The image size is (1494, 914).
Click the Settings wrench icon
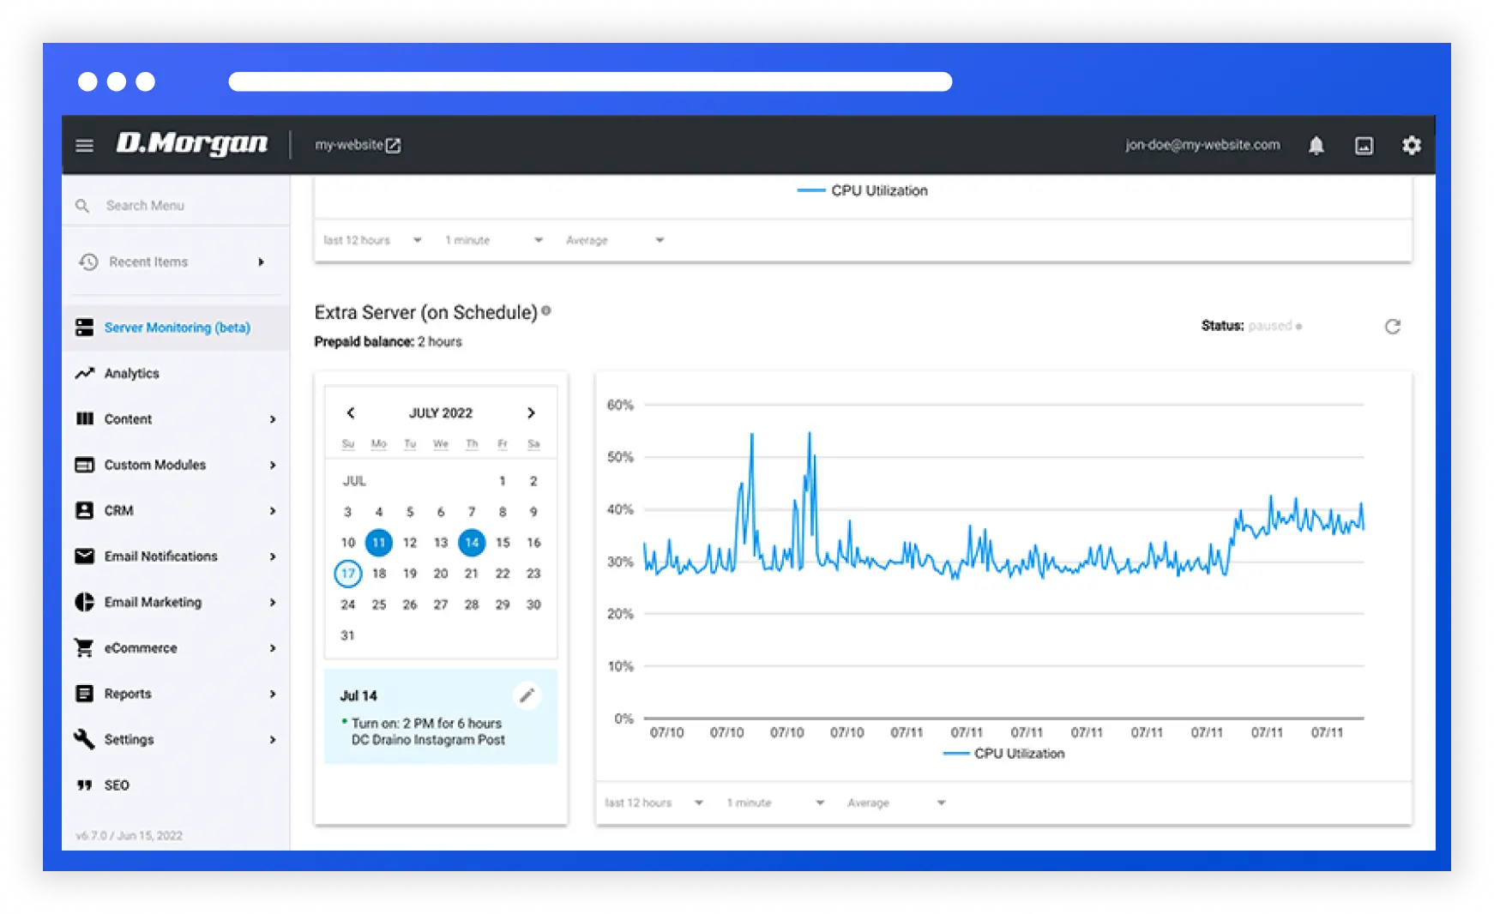click(x=84, y=739)
